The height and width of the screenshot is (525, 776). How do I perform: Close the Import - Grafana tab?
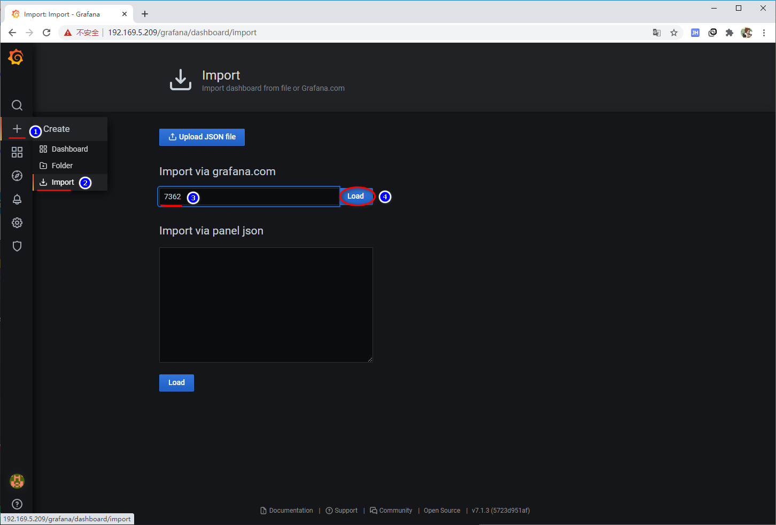click(x=125, y=14)
